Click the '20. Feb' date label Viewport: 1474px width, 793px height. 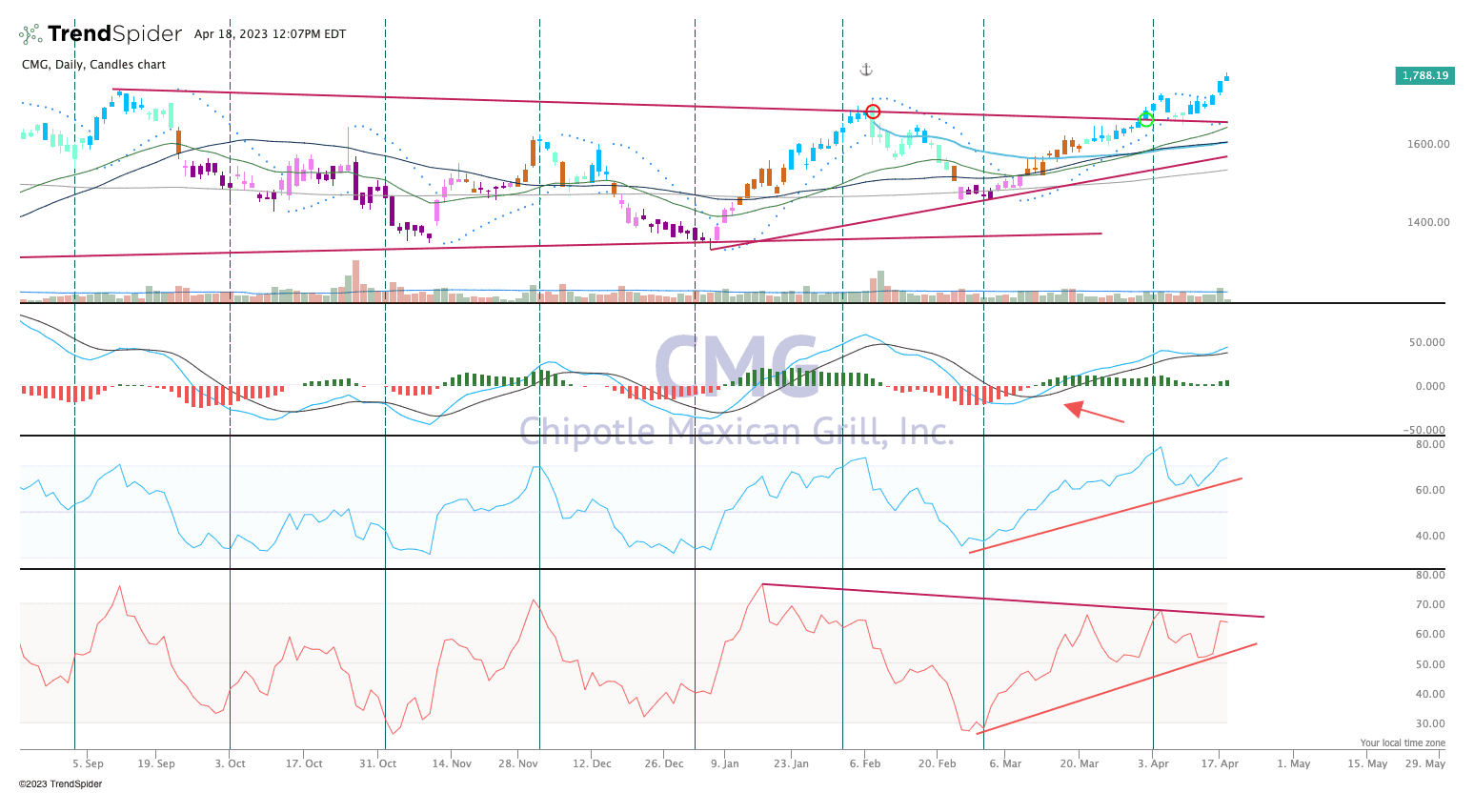pos(937,763)
